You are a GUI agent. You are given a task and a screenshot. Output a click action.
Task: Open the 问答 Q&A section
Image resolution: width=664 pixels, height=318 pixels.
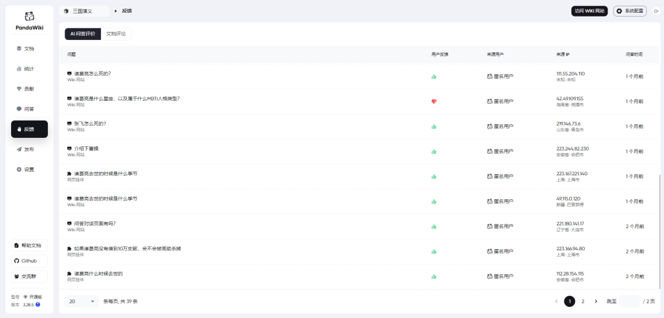pyautogui.click(x=29, y=109)
